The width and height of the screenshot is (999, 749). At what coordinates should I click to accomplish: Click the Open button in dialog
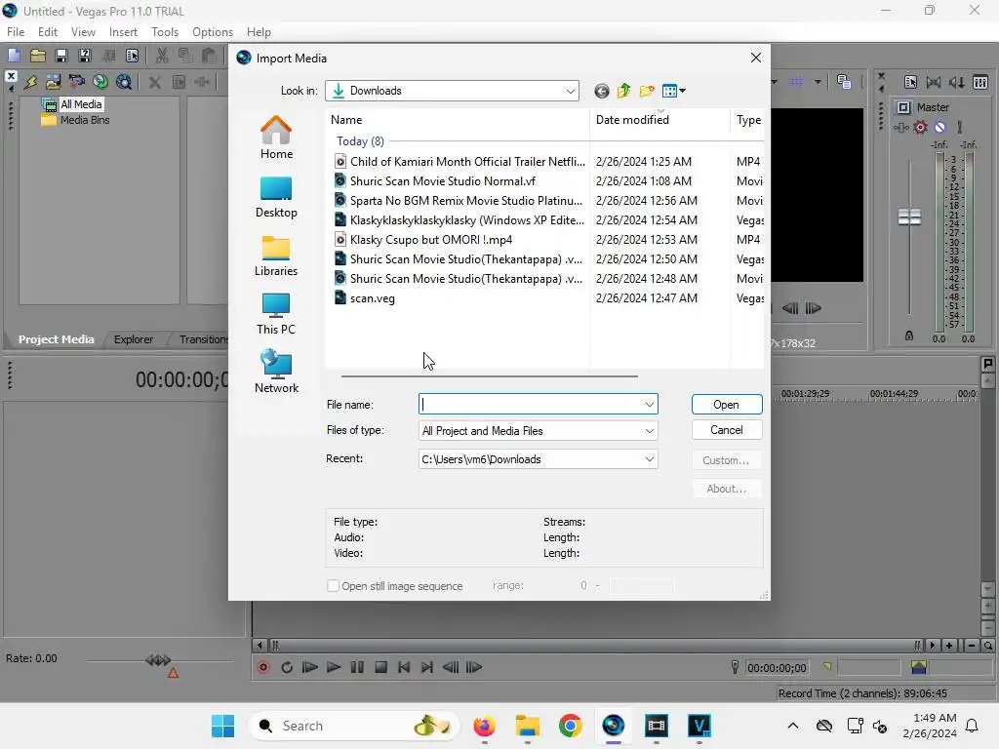click(x=726, y=405)
